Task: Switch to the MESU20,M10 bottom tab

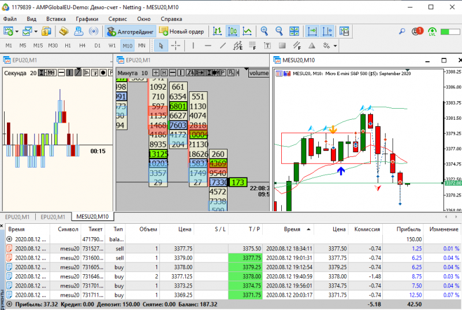Action: coord(92,217)
